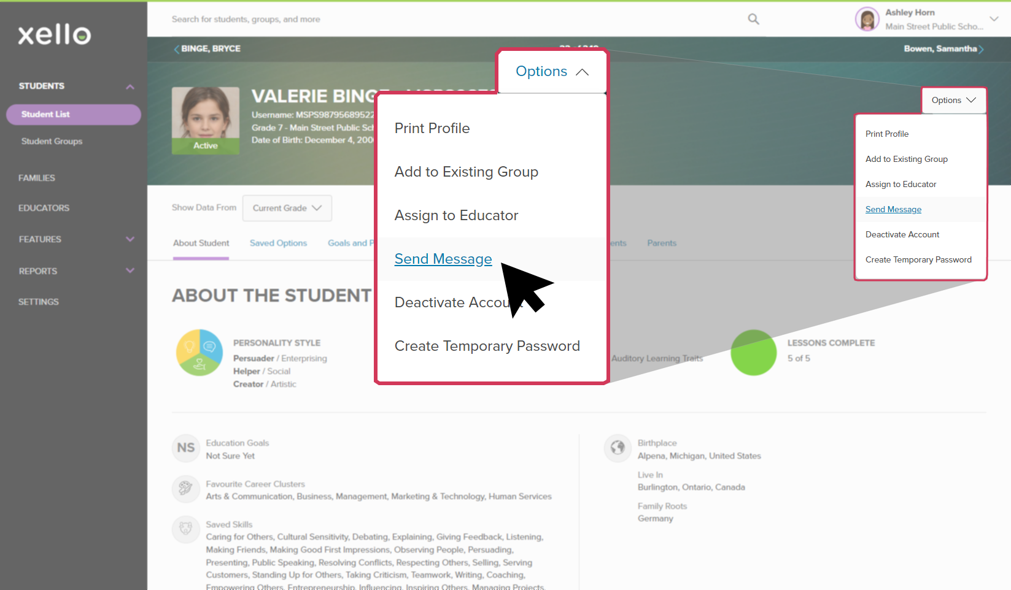Click the Birthplace globe icon
Image resolution: width=1011 pixels, height=590 pixels.
tap(618, 448)
